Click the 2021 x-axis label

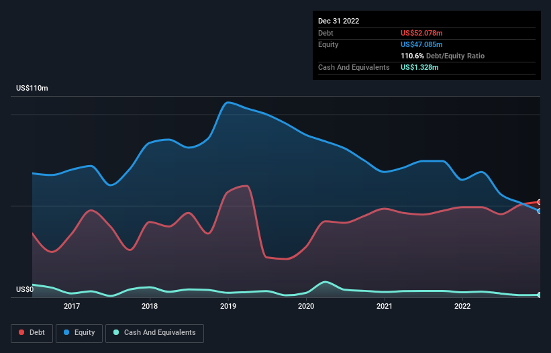pyautogui.click(x=385, y=306)
